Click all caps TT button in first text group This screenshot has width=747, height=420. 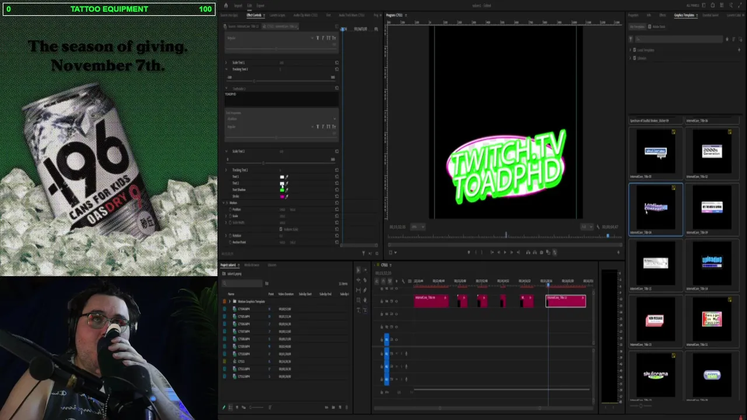[328, 38]
